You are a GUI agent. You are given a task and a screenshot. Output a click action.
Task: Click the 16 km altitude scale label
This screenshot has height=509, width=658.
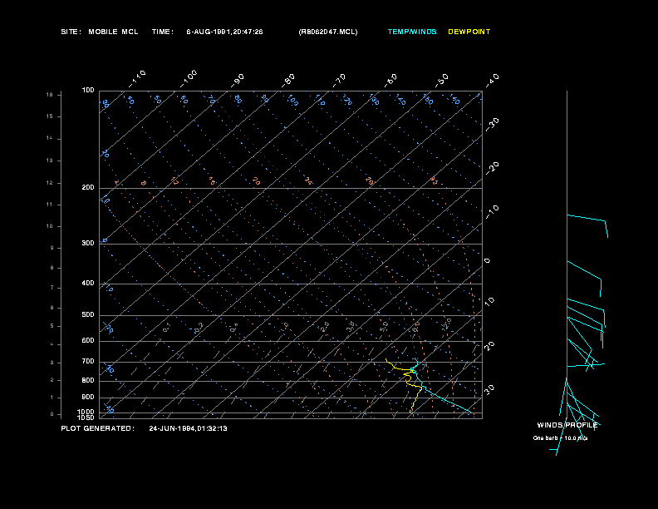point(50,95)
